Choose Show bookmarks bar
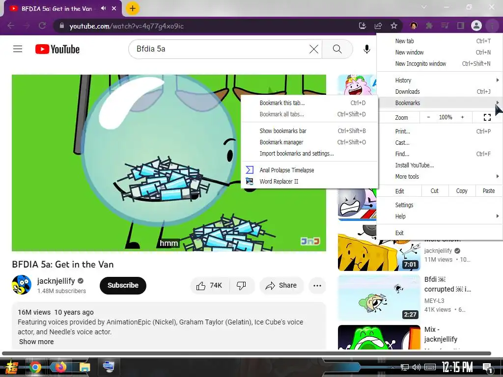 pos(309,131)
